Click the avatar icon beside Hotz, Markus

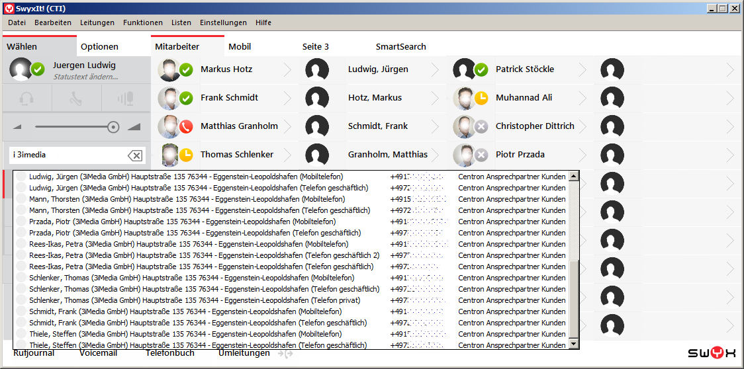317,98
